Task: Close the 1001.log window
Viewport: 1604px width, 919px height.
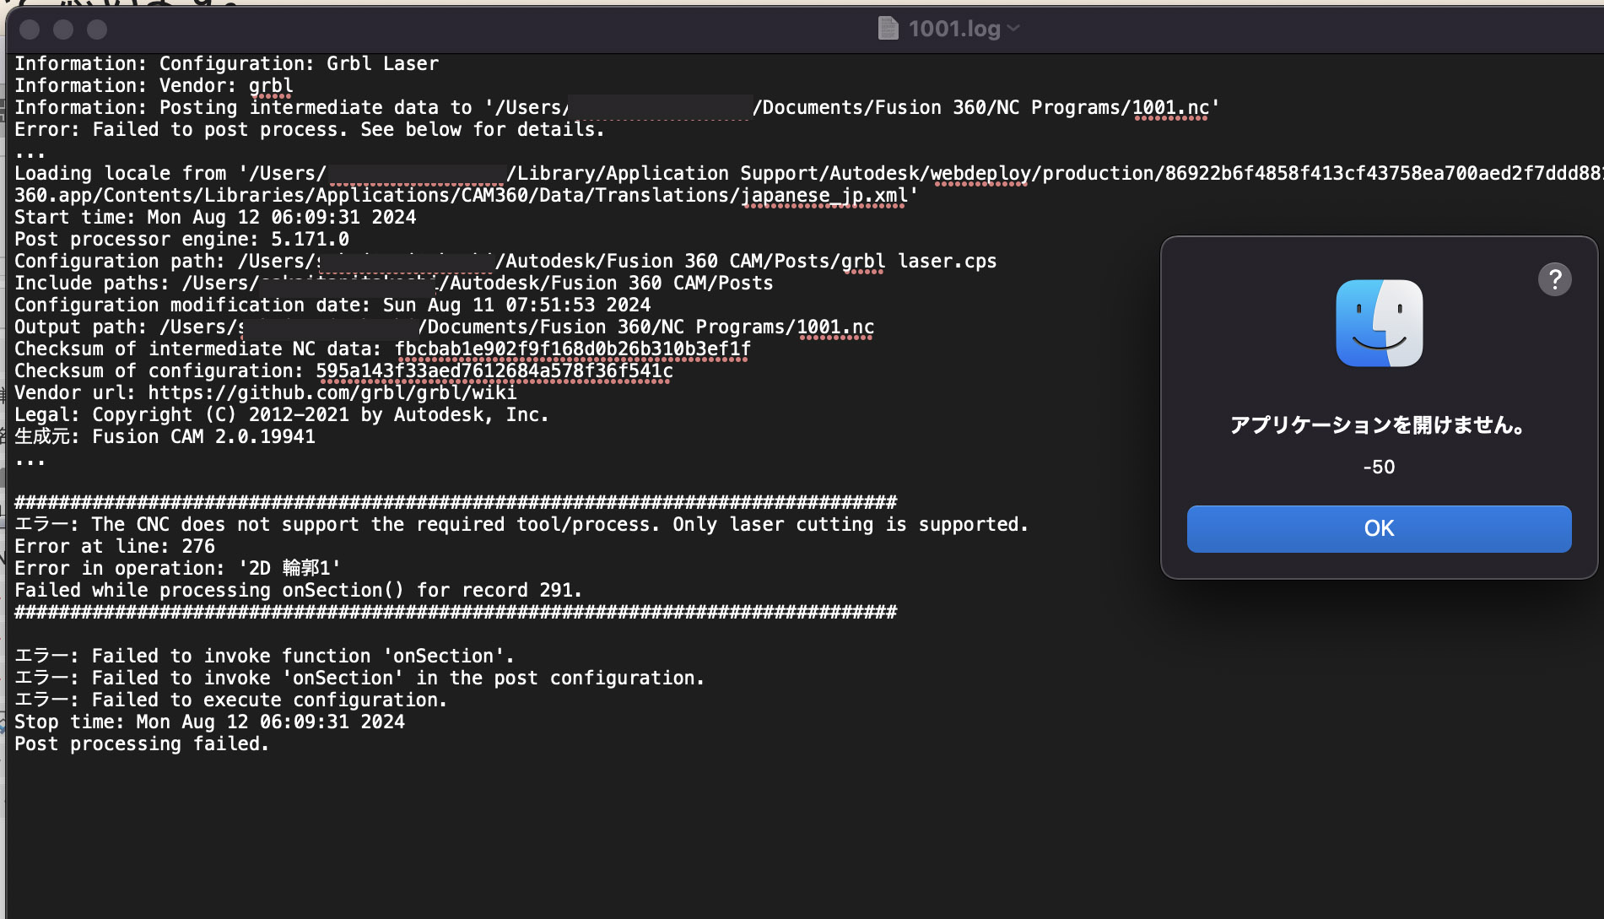Action: (30, 30)
